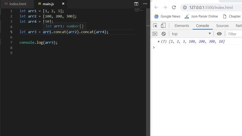242x136 pixels.
Task: Click line number 7 in the gutter
Action: [11, 43]
